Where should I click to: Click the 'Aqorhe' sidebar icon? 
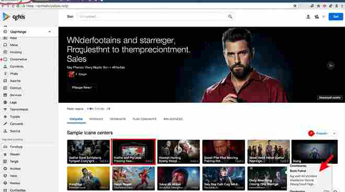coord(5,81)
